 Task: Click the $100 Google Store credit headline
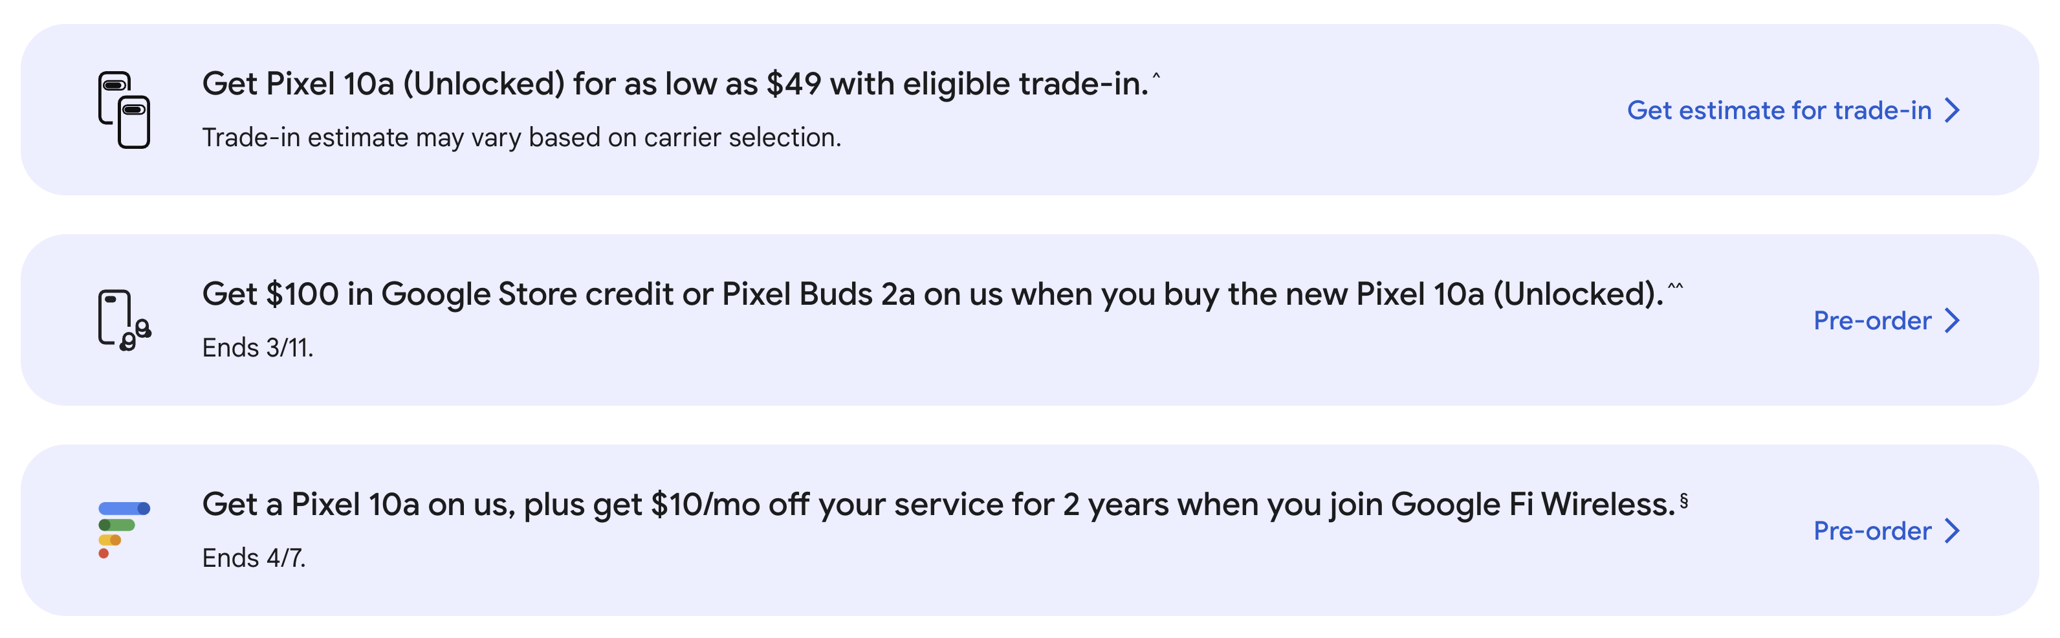(932, 295)
